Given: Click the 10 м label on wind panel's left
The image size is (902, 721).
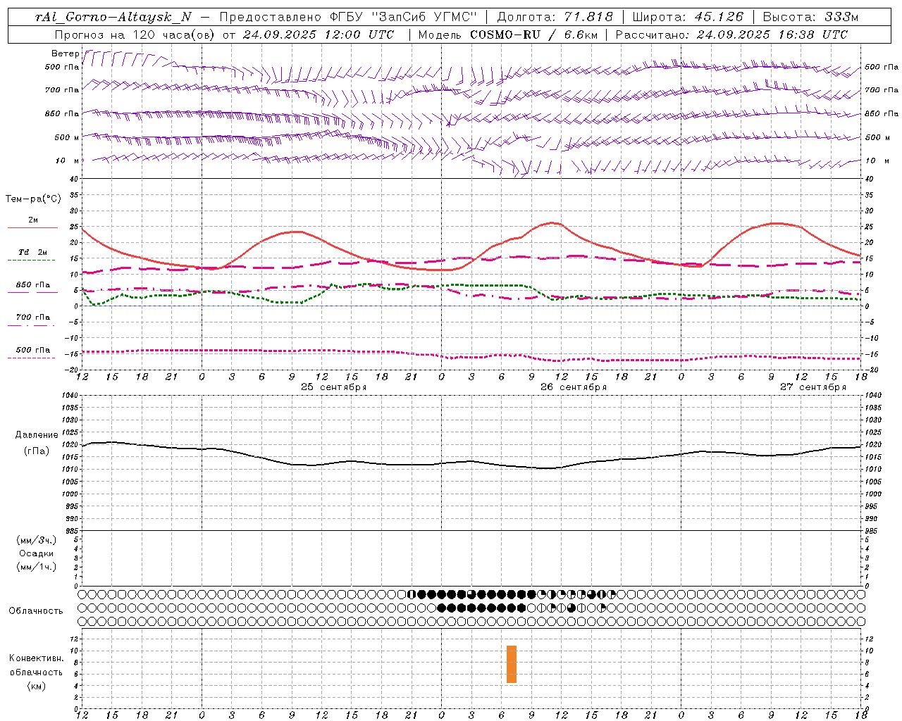Looking at the screenshot, I should pos(68,161).
